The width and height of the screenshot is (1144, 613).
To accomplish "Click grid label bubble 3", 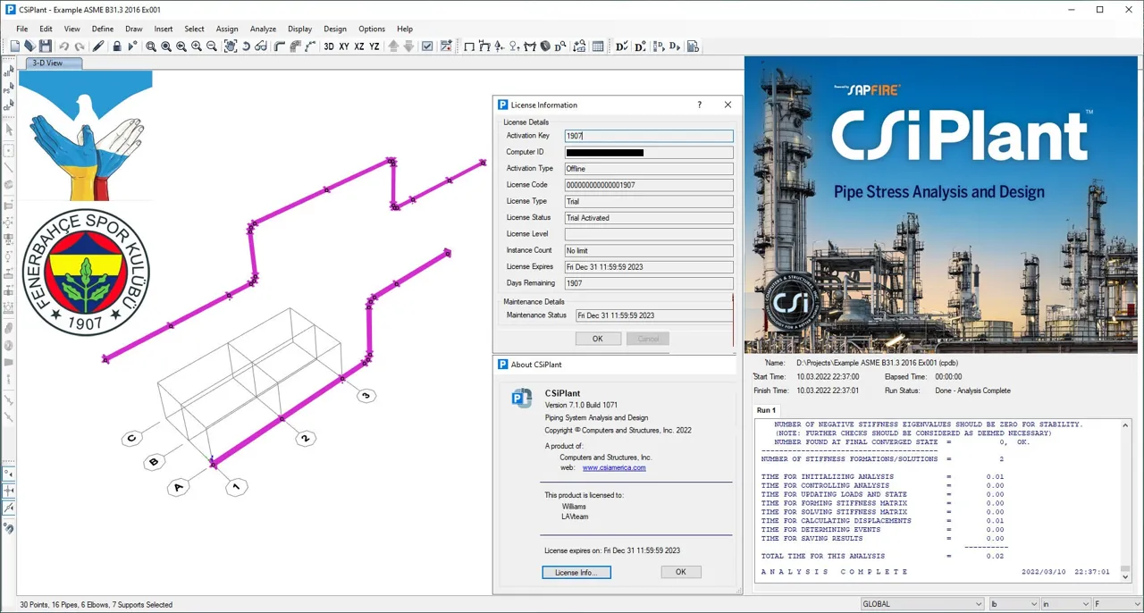I will [366, 395].
